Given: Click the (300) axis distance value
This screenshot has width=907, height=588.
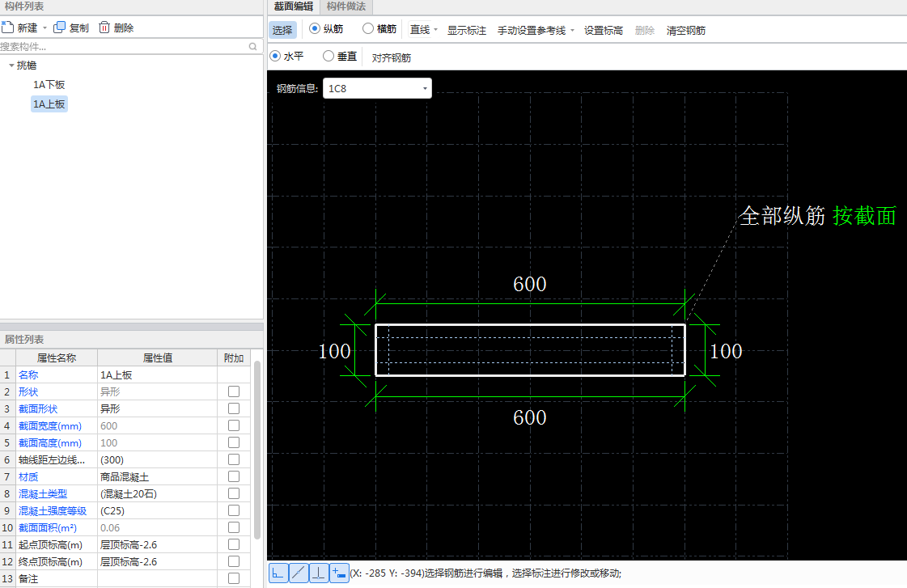Looking at the screenshot, I should 157,459.
